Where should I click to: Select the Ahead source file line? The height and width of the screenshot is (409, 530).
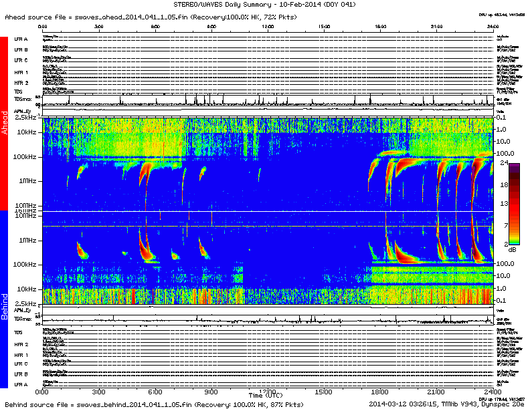click(x=151, y=17)
